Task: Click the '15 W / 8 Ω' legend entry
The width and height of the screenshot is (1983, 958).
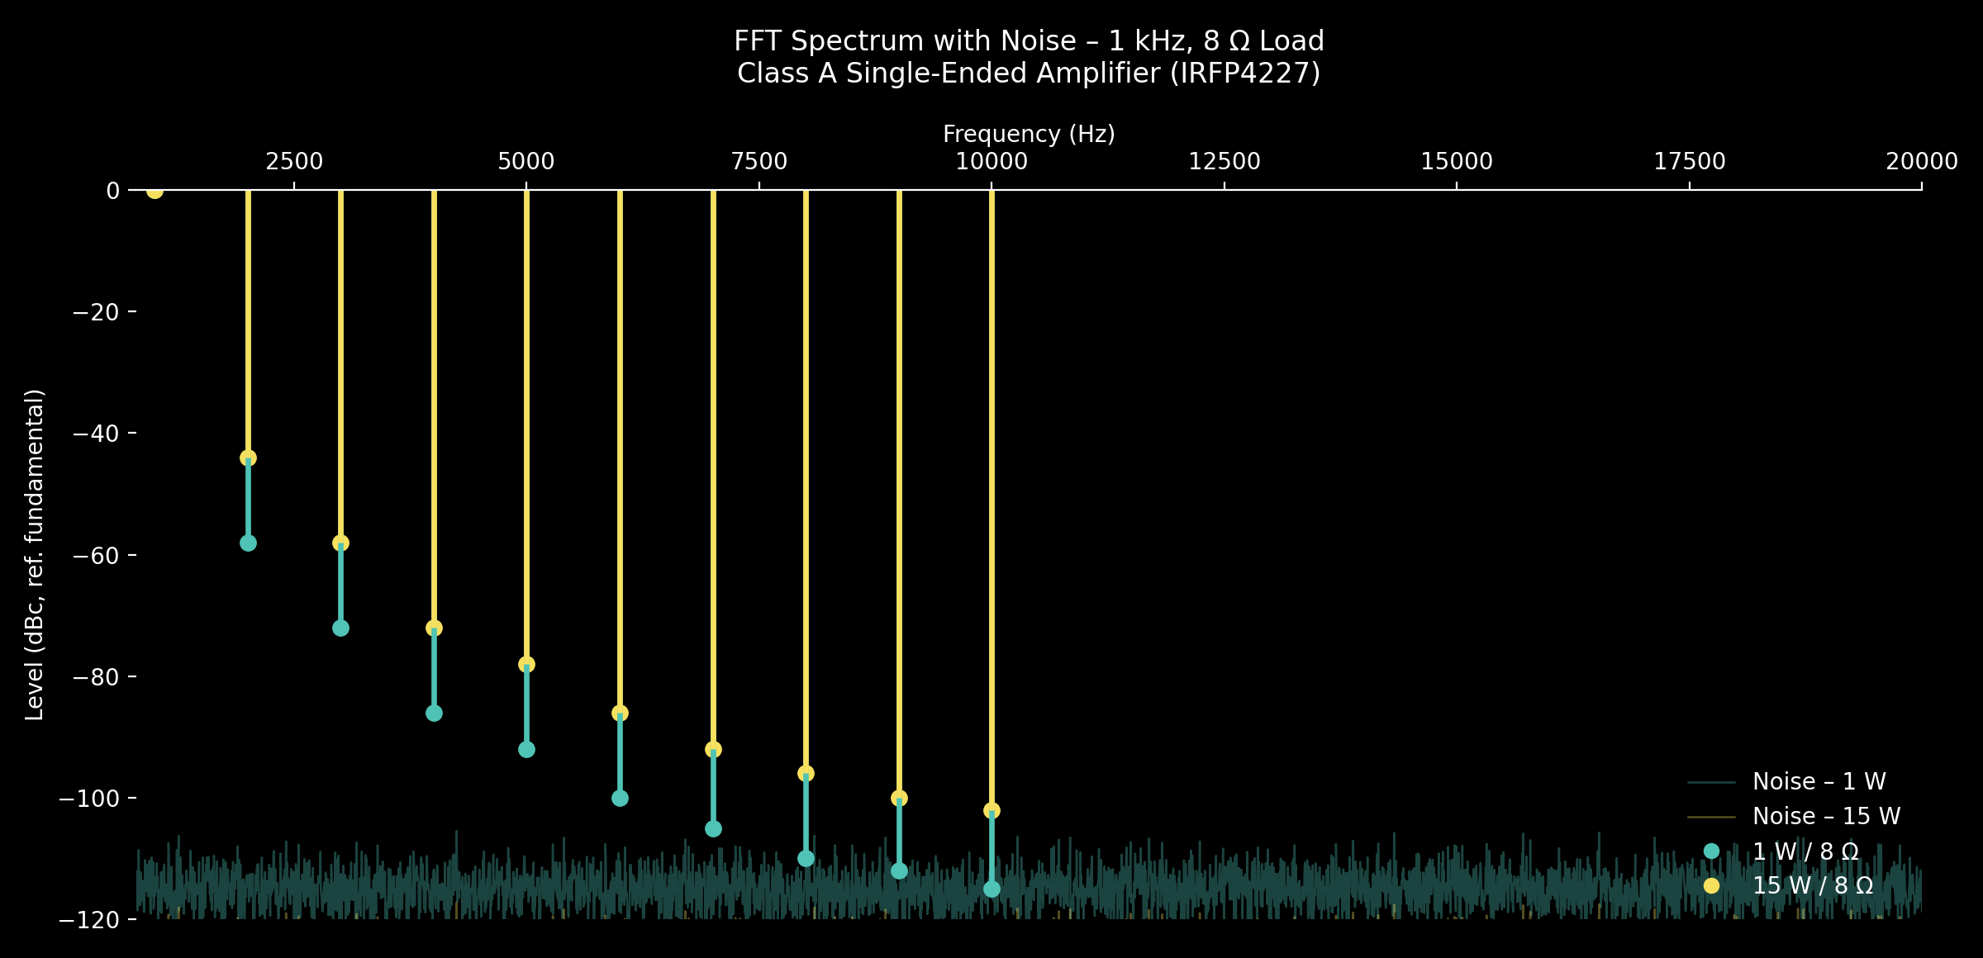Action: click(1812, 885)
